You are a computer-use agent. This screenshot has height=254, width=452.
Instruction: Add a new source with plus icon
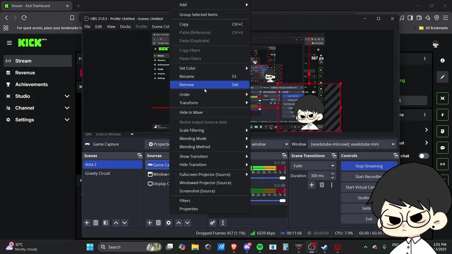point(150,223)
